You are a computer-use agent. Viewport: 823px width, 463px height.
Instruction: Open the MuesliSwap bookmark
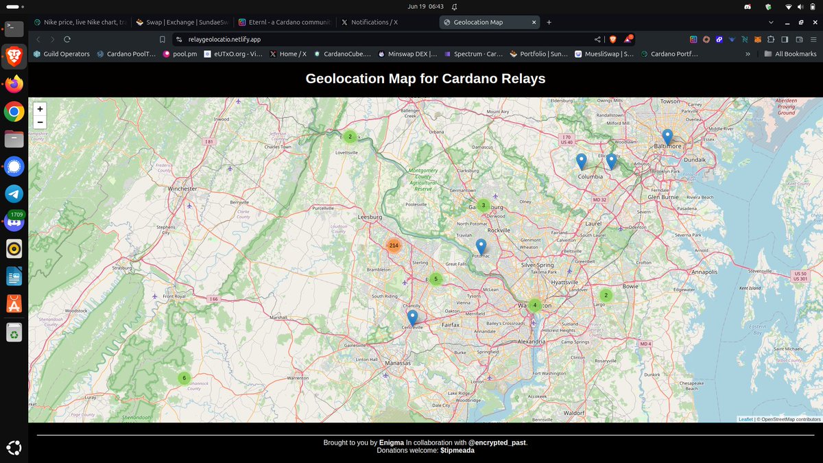point(604,54)
